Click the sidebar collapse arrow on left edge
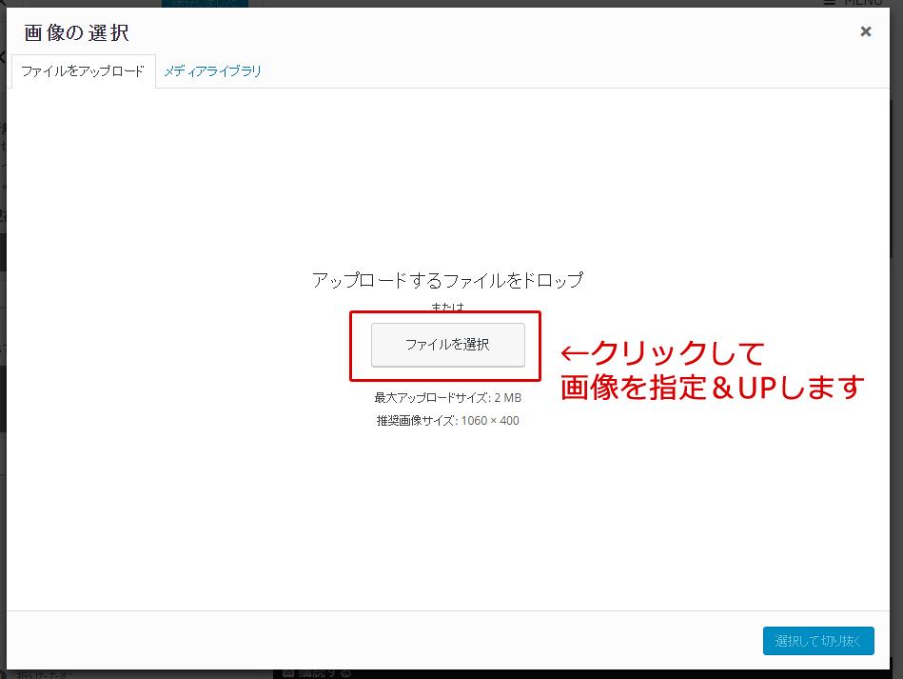Screen dimensions: 903x679 (3, 56)
